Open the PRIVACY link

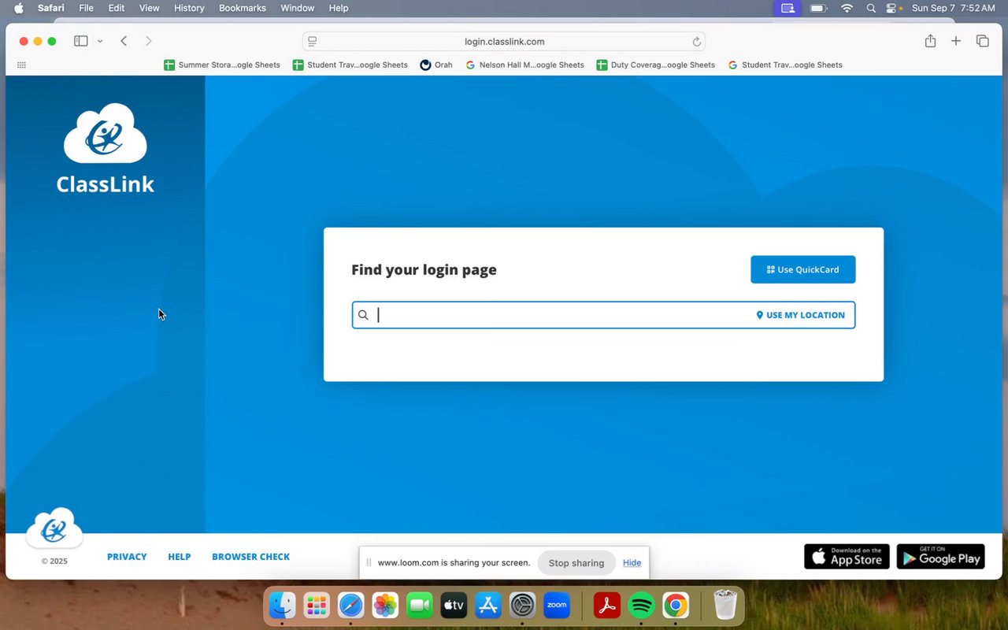pyautogui.click(x=127, y=557)
